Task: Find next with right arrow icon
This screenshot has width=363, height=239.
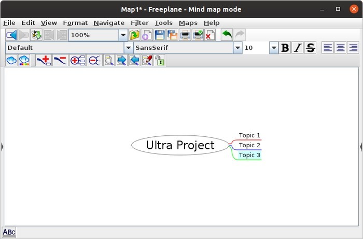Action: [121, 61]
